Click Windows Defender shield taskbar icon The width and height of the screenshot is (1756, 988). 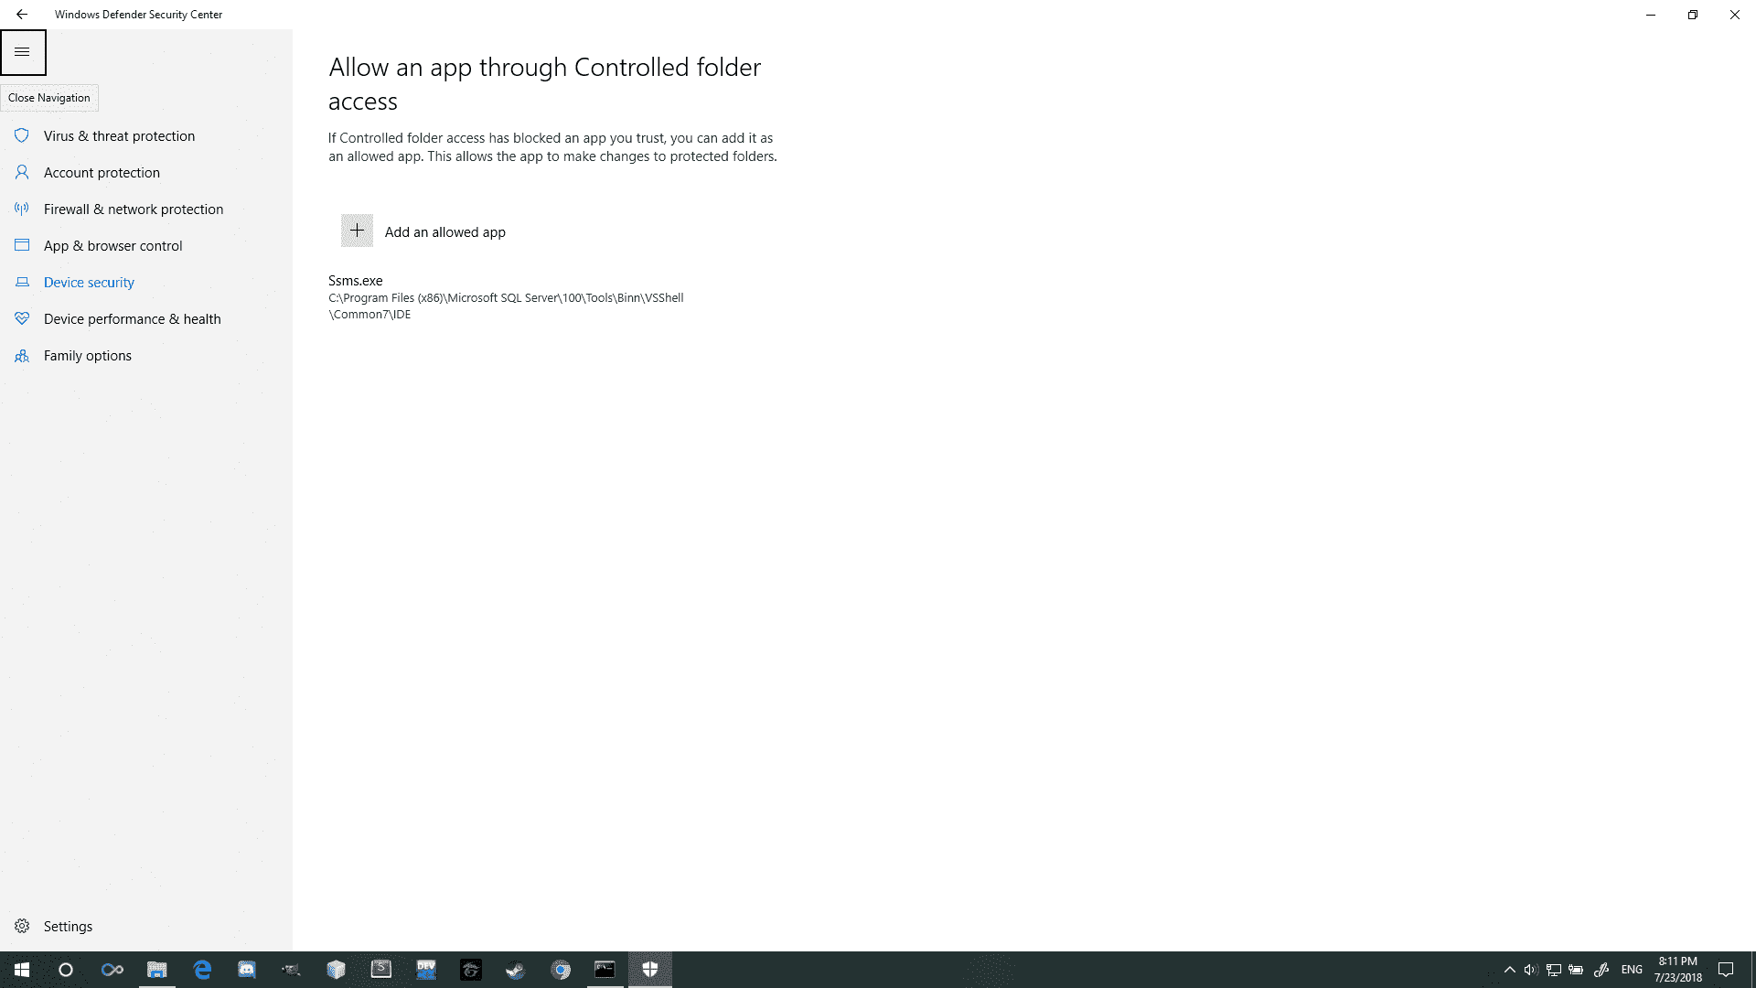pos(650,970)
